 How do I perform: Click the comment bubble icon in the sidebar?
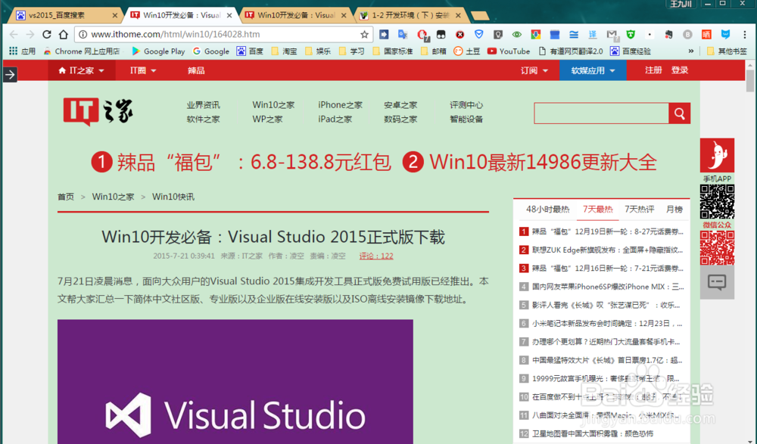717,282
